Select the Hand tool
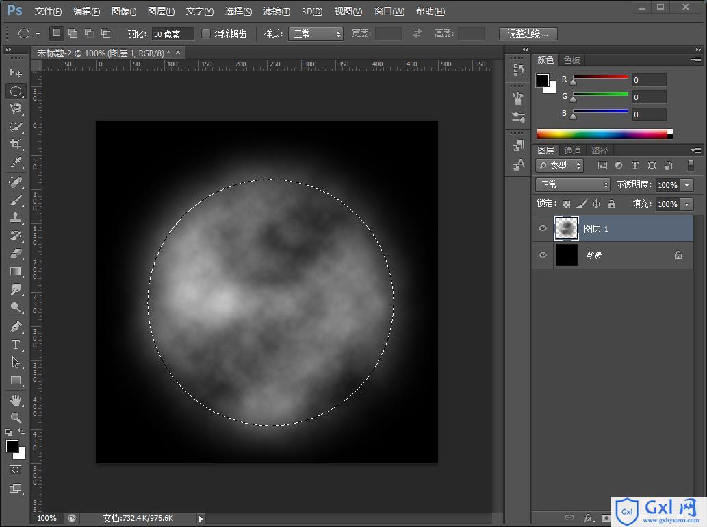The width and height of the screenshot is (707, 527). click(16, 400)
